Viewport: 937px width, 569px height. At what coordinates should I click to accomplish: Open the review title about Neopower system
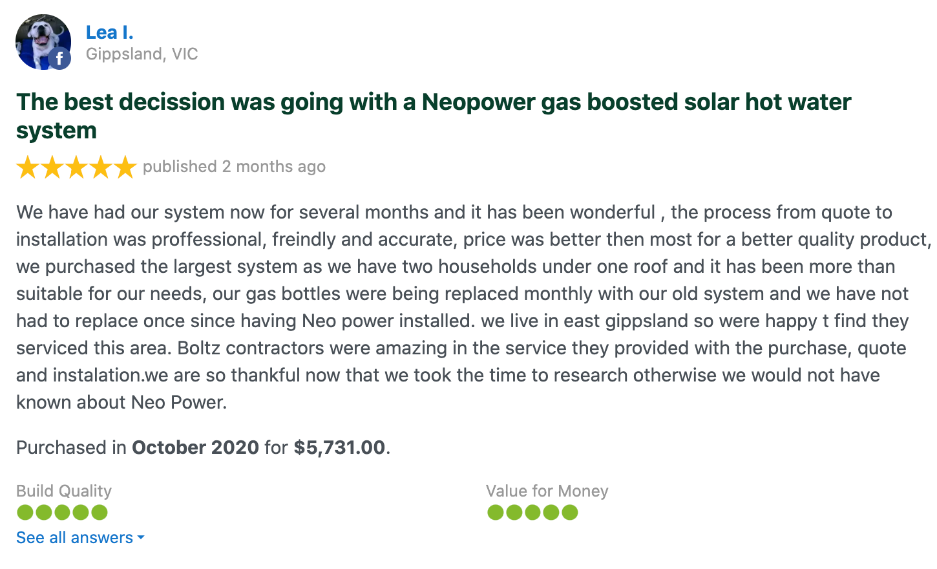point(434,116)
